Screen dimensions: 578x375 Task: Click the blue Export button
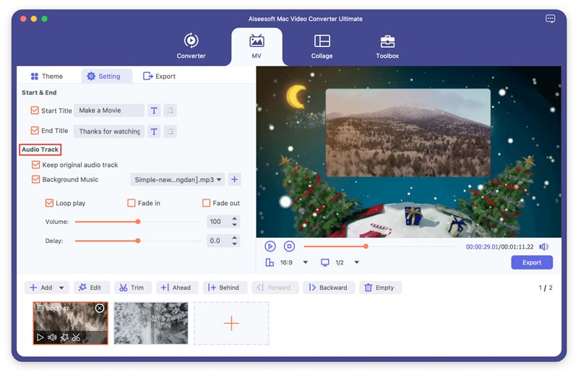tap(532, 262)
